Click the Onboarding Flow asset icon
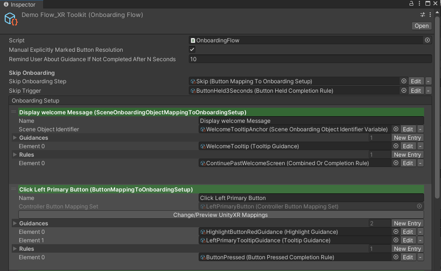The height and width of the screenshot is (271, 441). tap(11, 19)
